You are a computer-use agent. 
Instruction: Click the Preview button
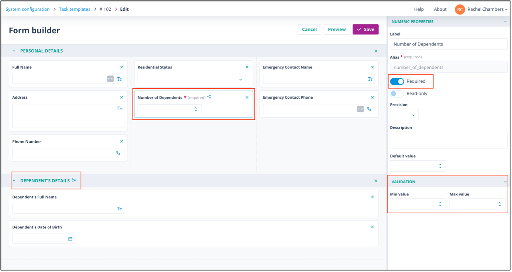coord(337,30)
